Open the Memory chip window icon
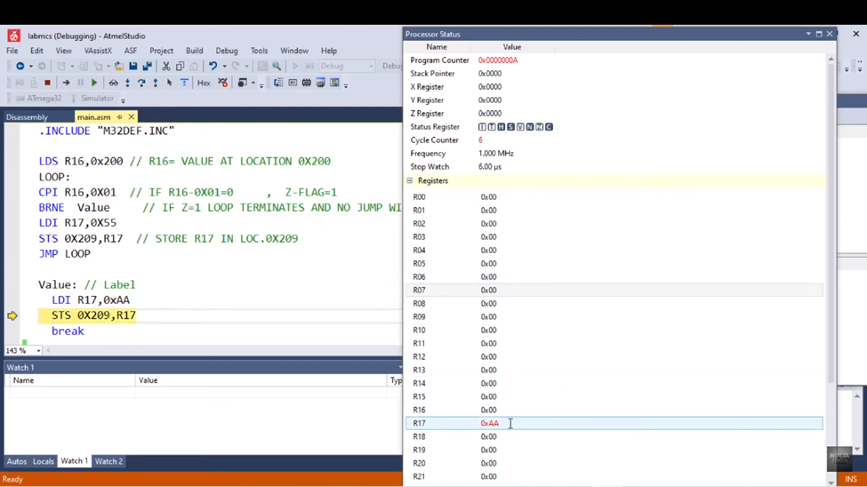Screen dimensions: 867x487 tap(306, 83)
